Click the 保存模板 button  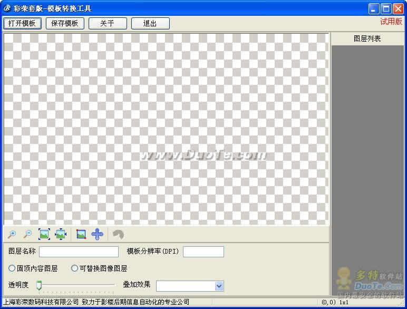click(65, 23)
